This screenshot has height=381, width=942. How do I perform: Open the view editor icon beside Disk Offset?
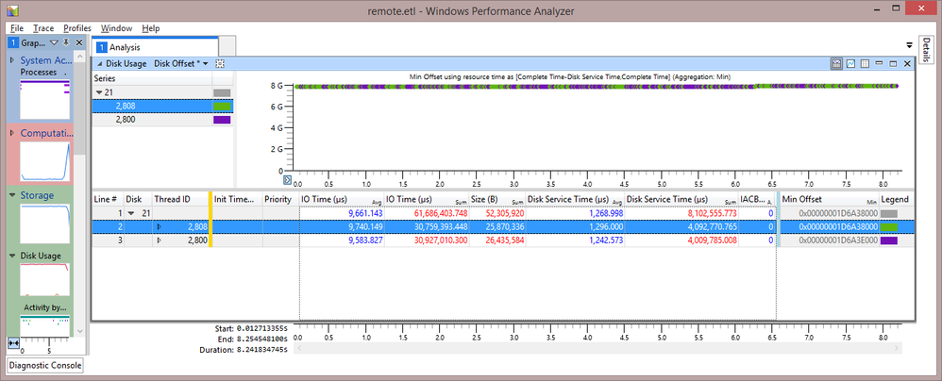pyautogui.click(x=220, y=63)
